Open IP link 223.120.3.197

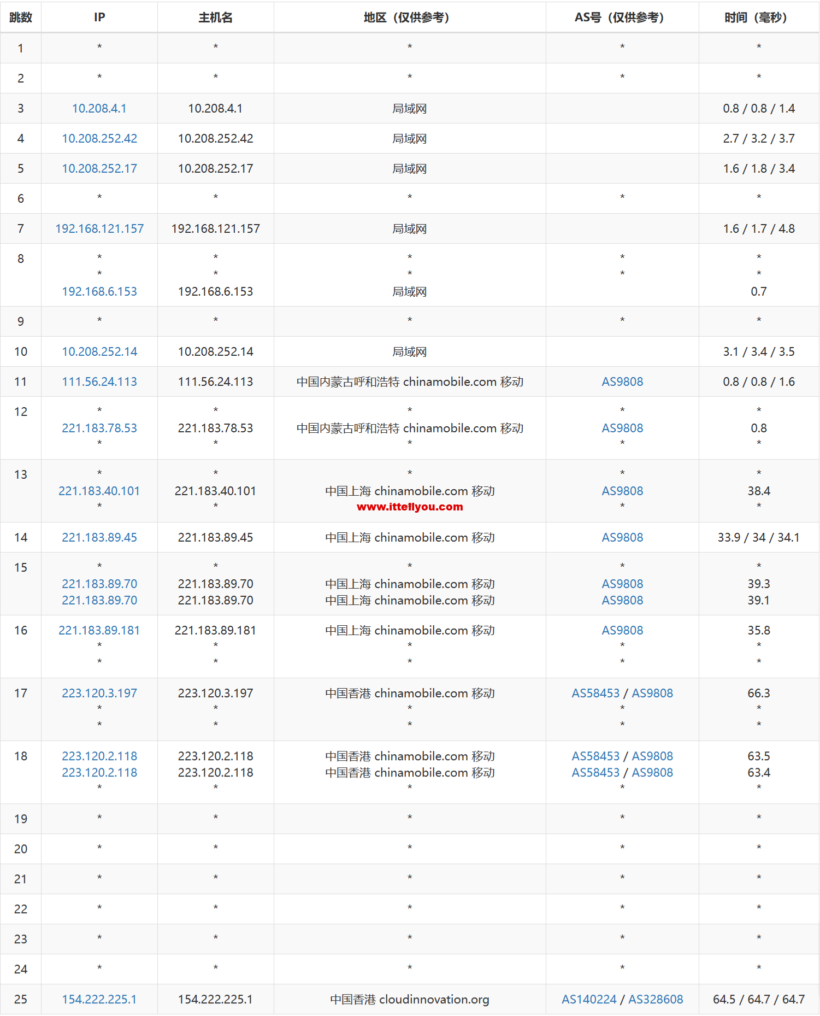99,693
